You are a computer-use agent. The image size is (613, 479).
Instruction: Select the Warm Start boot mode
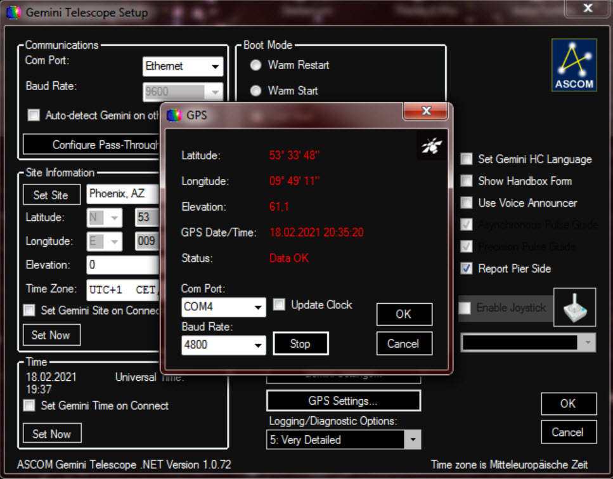pos(255,91)
